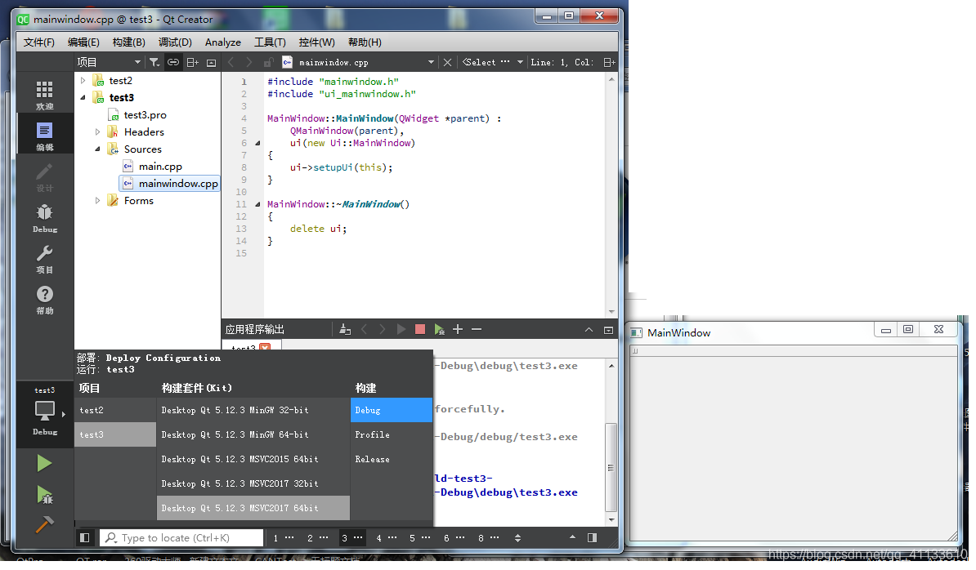Image resolution: width=976 pixels, height=570 pixels.
Task: Open the Select Symbol dropdown
Action: 492,62
